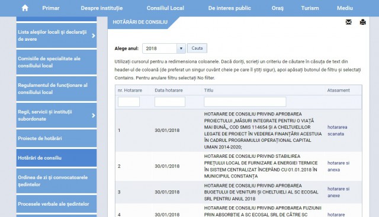Click decision number 3 cell
Image resolution: width=379 pixels, height=217 pixels.
(119, 192)
